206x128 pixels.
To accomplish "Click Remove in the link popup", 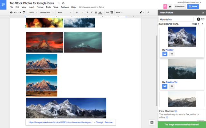I will [x=108, y=122].
